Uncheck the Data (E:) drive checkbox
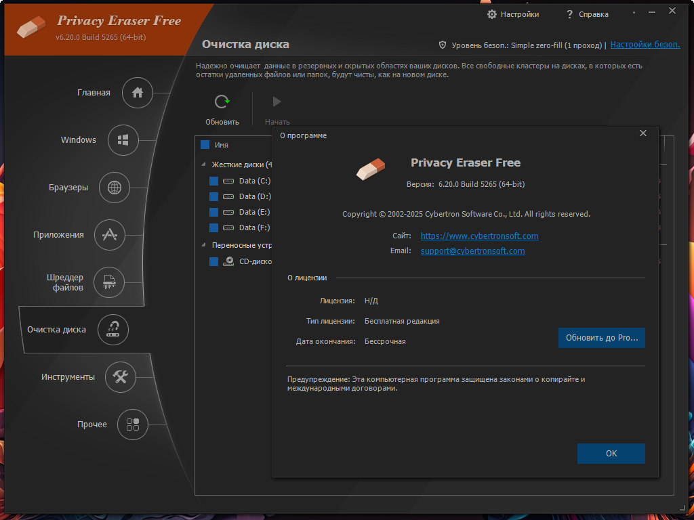The image size is (694, 520). [x=213, y=212]
